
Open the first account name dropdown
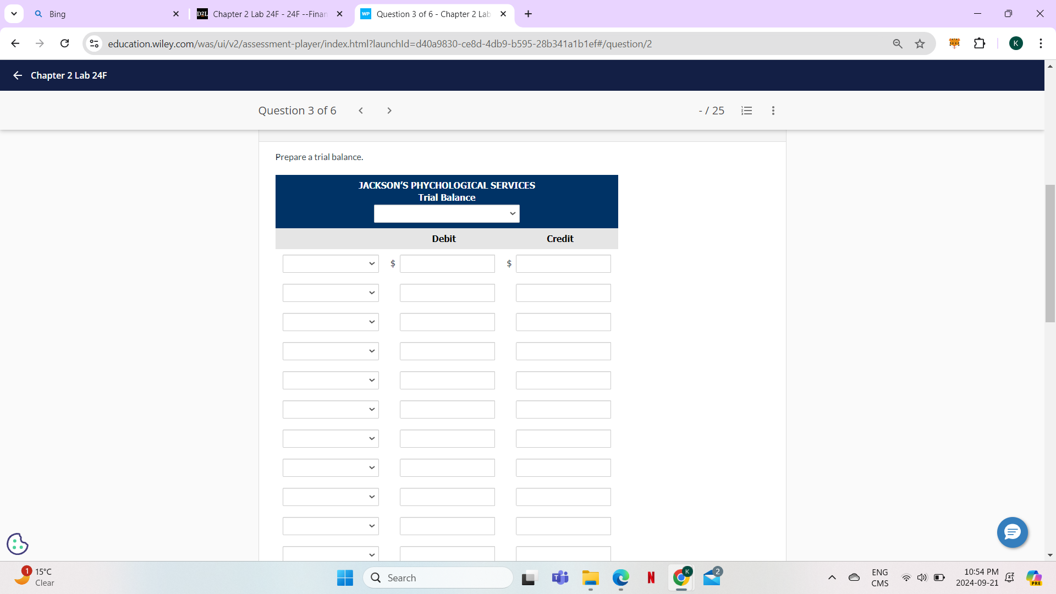point(330,263)
